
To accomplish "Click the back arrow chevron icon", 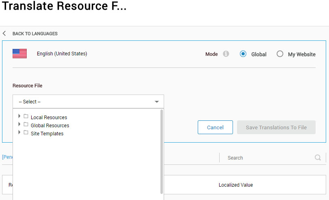I will tap(4, 34).
